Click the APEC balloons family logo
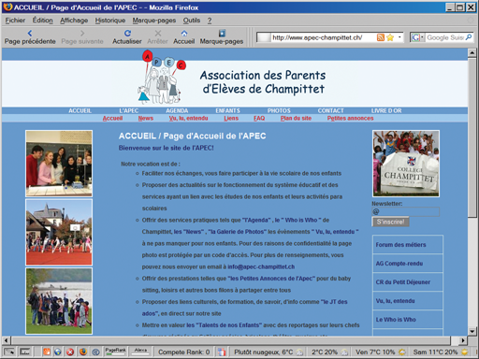479x359 pixels. pyautogui.click(x=162, y=78)
